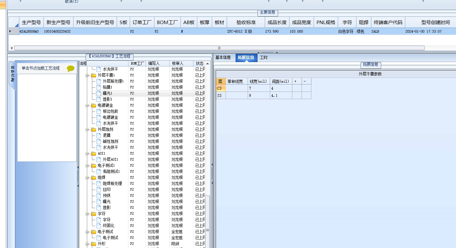Click the 核审人 column header
The image size is (456, 248).
[x=181, y=64]
